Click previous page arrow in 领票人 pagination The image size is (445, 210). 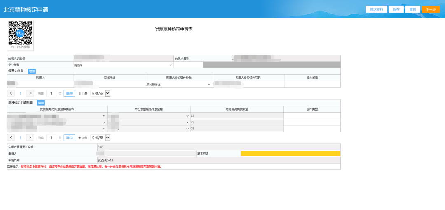pos(11,93)
